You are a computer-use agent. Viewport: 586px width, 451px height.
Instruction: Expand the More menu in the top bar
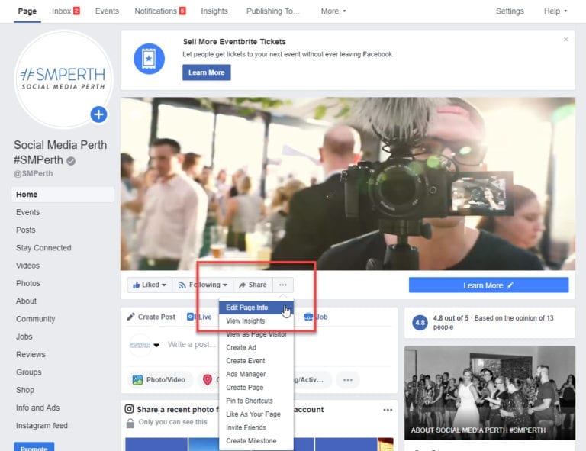point(333,11)
